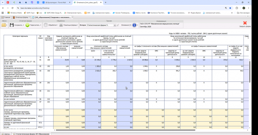The height and width of the screenshot is (135, 258).
Task: Click the horizontal table scrollbar
Action: 126,130
